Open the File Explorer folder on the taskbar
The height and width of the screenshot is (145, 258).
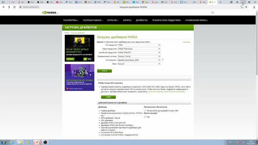[20, 142]
